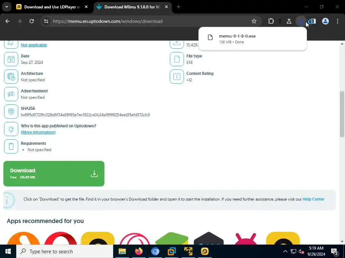The width and height of the screenshot is (345, 258).
Task: Open Firefox from the taskbar
Action: coord(139,251)
